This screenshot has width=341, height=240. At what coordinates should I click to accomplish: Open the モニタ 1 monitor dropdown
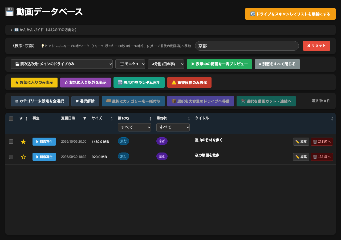[x=130, y=64]
